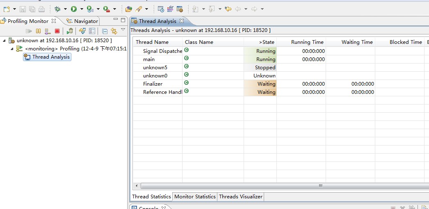Click Link with Viewer double-arrow icon
429x209 pixels.
[x=114, y=31]
